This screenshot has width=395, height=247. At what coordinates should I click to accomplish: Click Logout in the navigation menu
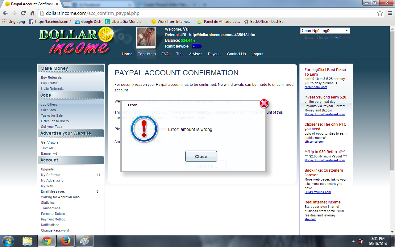point(257,54)
